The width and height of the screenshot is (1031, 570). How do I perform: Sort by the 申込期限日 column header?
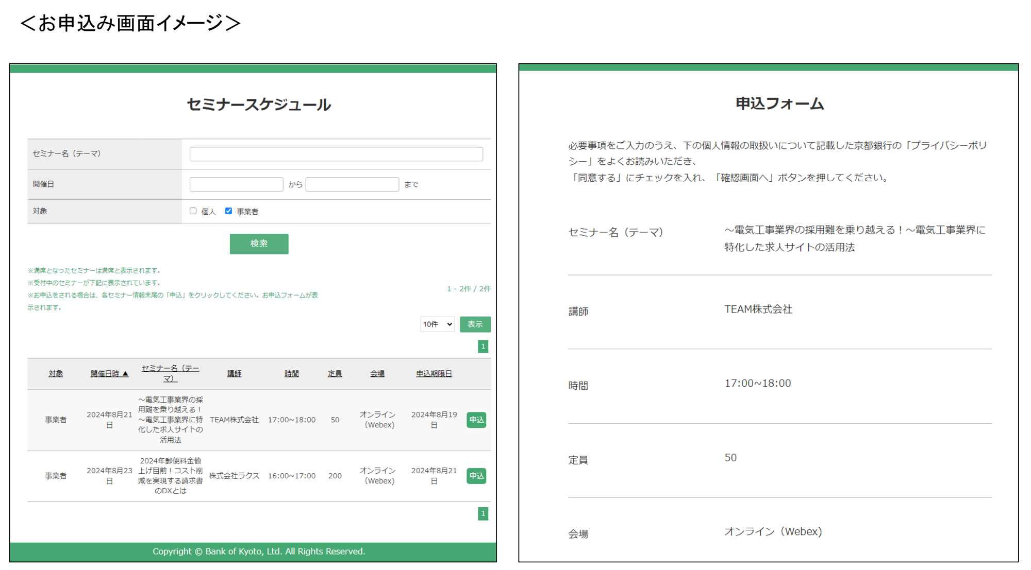click(434, 374)
